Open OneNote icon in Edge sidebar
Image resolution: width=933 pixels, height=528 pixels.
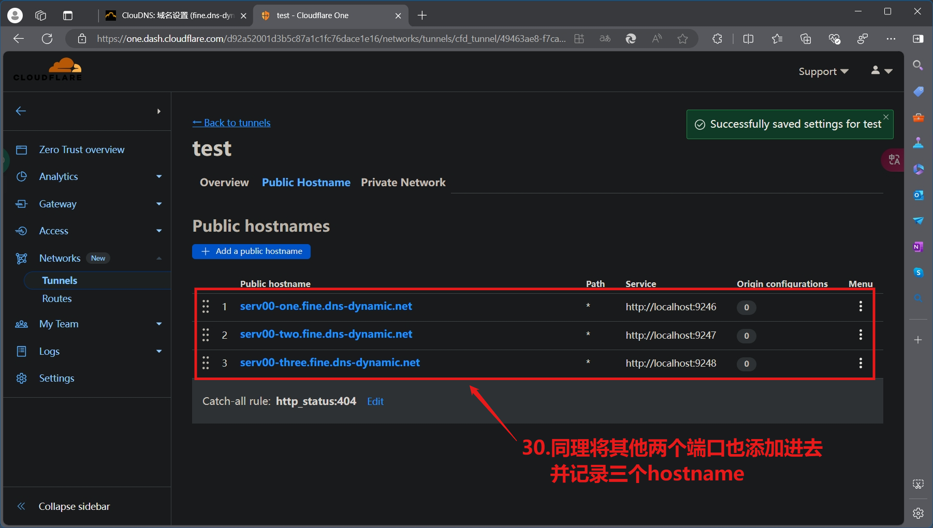coord(918,247)
